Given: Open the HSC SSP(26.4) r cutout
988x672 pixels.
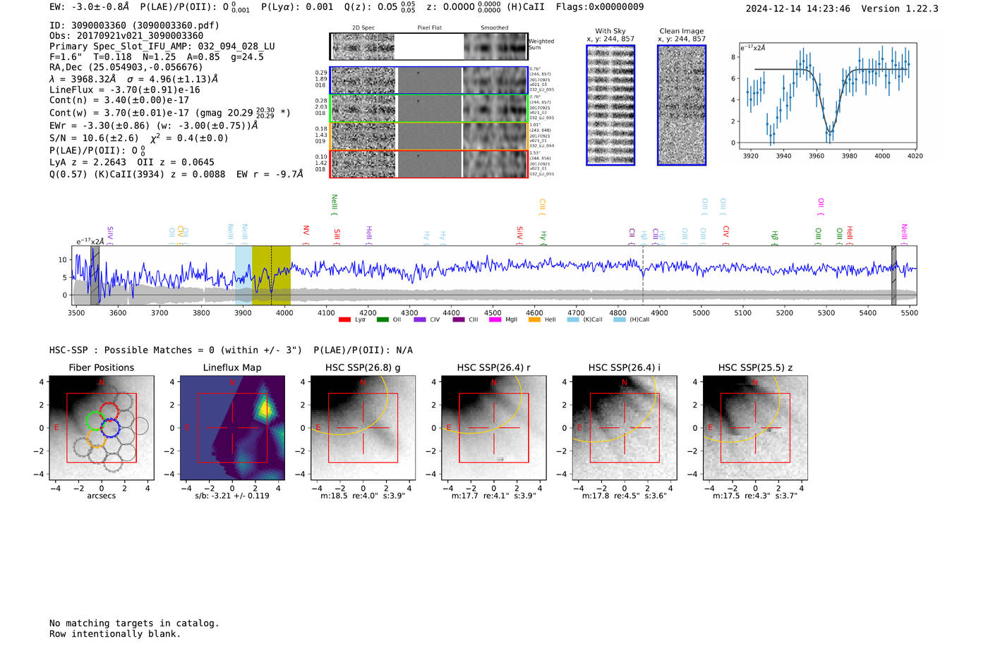Looking at the screenshot, I should click(x=493, y=428).
